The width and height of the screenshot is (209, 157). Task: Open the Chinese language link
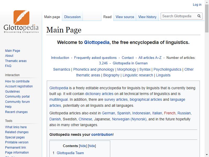pos(85,119)
